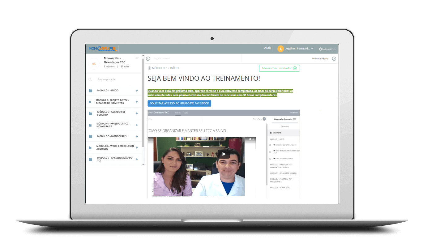The height and width of the screenshot is (243, 423).
Task: Click the green highlighted certificate notice text
Action: (x=220, y=93)
